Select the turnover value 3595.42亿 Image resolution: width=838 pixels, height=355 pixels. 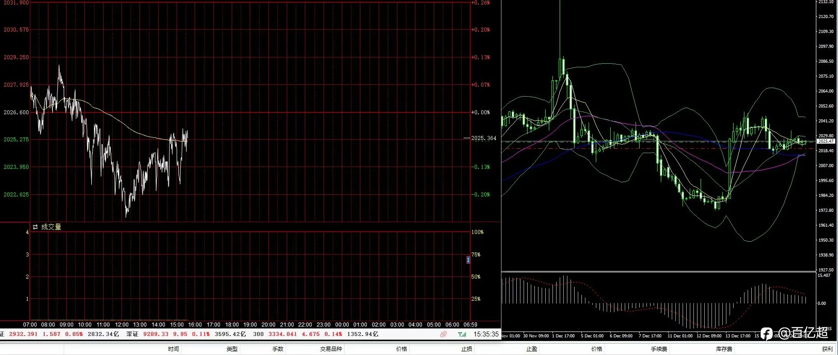[230, 334]
